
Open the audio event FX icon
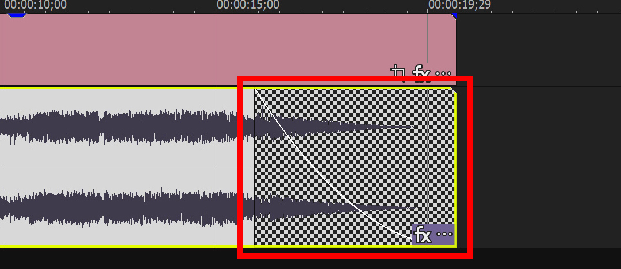[423, 235]
